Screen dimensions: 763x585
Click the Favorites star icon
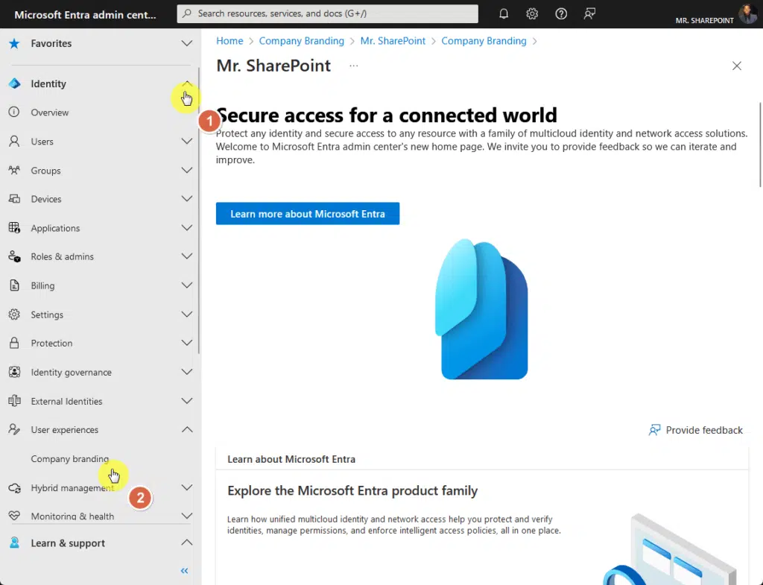(x=14, y=43)
